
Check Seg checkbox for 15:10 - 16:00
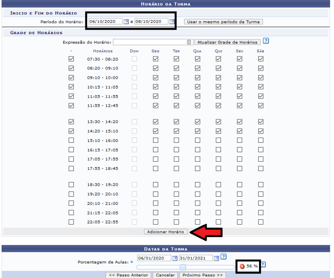click(x=155, y=140)
